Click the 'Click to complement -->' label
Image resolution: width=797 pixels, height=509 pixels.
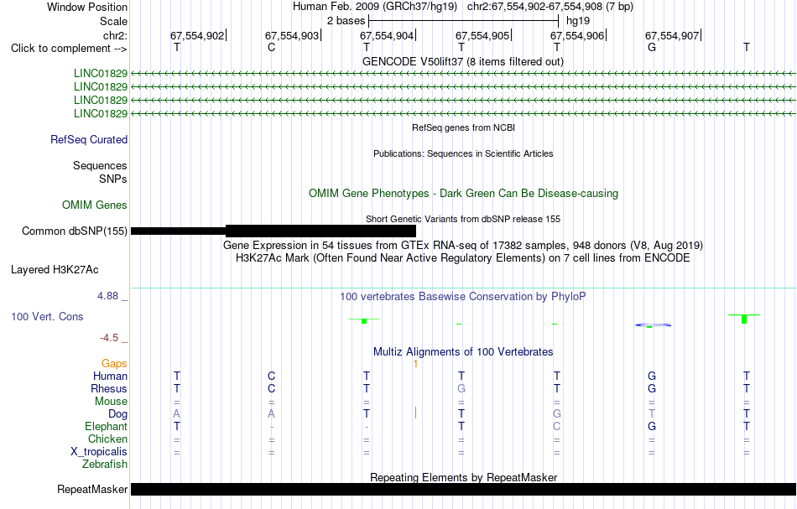coord(69,49)
